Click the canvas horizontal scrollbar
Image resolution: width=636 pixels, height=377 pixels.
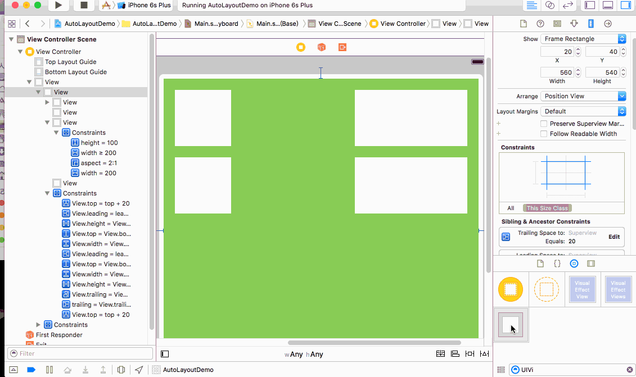tap(374, 342)
